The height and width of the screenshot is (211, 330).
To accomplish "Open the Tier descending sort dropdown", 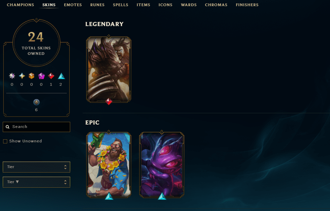I will tap(36, 182).
